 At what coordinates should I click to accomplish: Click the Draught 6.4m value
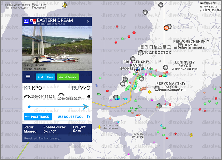[x=77, y=131]
